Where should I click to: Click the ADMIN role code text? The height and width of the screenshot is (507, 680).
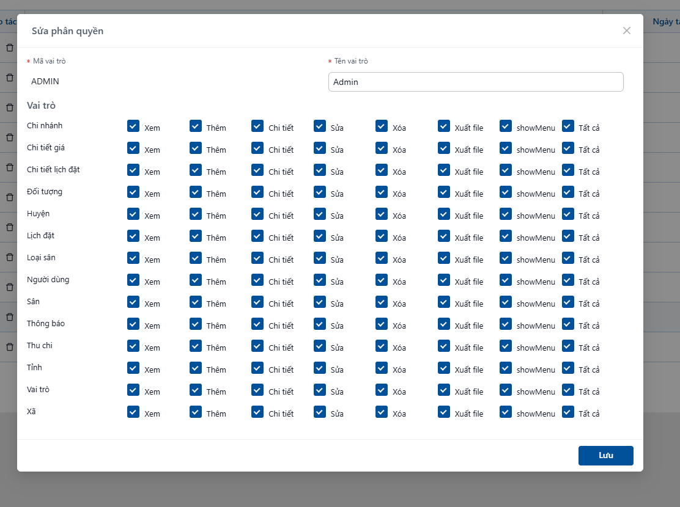click(45, 81)
